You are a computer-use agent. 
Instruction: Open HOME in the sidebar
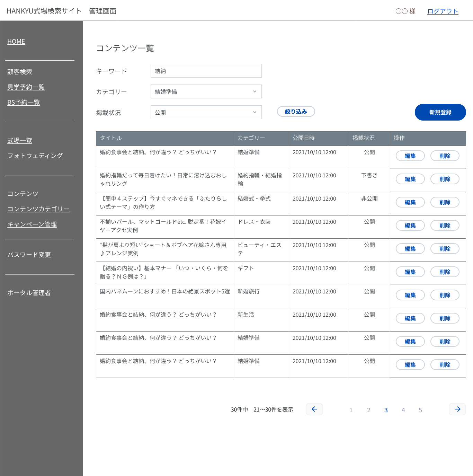[16, 42]
